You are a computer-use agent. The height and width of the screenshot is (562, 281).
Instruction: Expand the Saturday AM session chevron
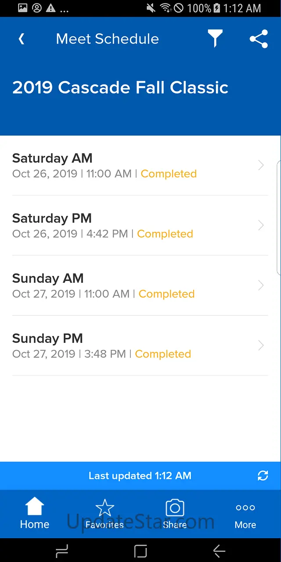261,165
